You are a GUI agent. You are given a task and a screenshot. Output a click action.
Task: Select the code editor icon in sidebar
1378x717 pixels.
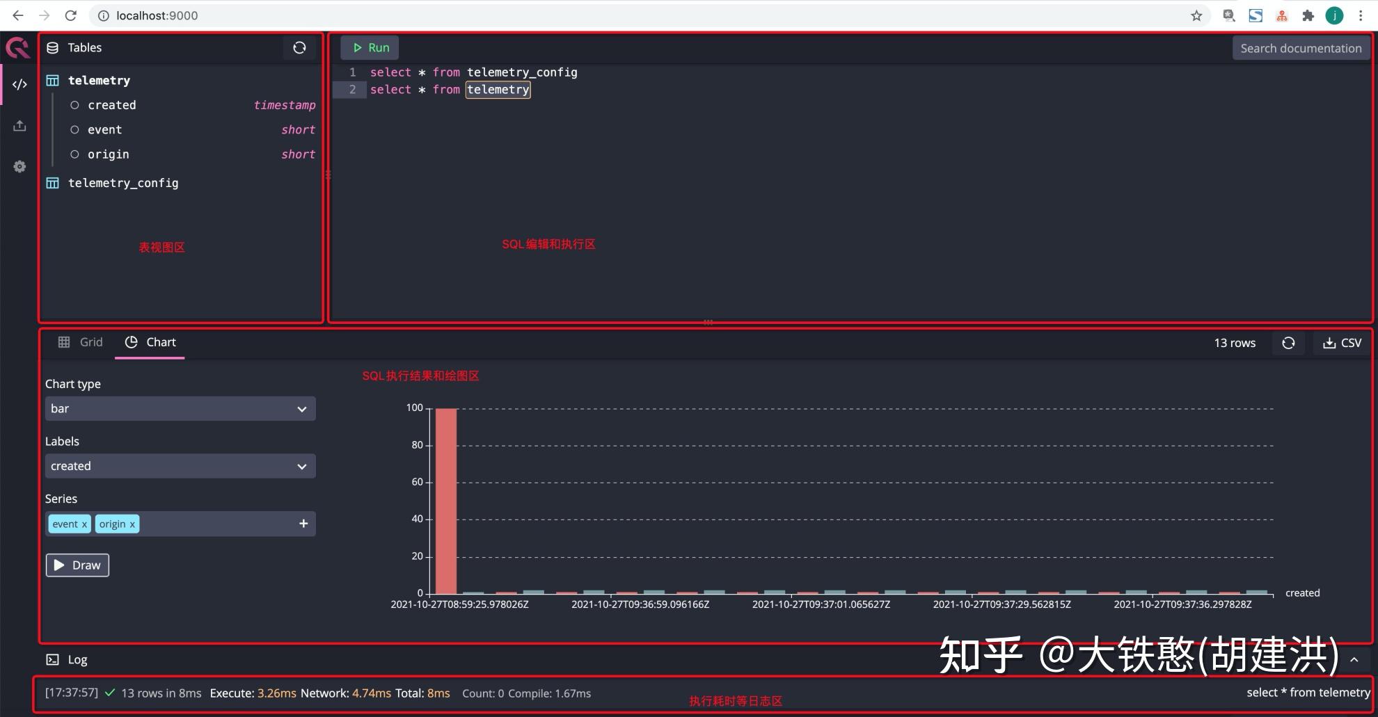point(19,84)
